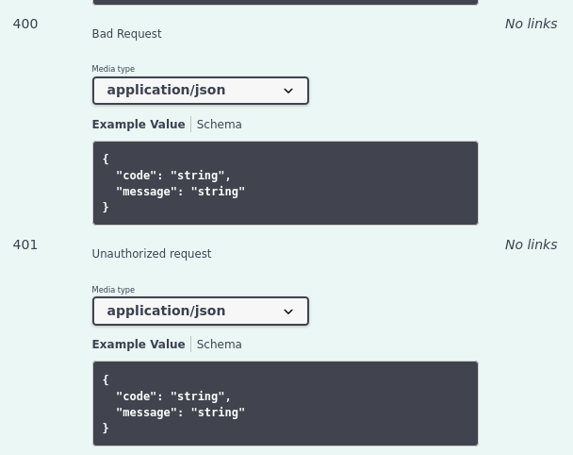Show Schema for the Unauthorized request response
Image resolution: width=573 pixels, height=455 pixels.
pos(219,345)
